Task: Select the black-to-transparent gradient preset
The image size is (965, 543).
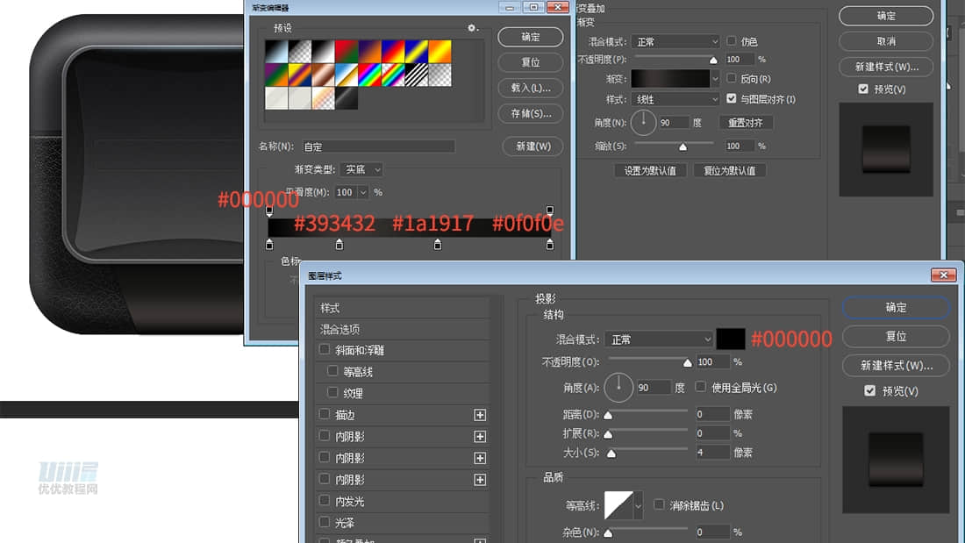Action: [x=300, y=52]
